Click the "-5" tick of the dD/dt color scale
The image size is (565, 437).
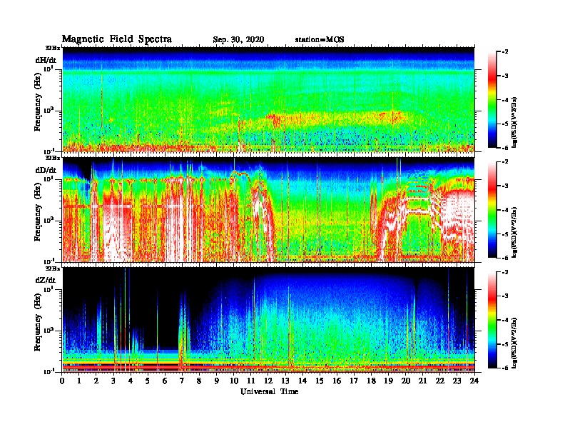point(505,233)
